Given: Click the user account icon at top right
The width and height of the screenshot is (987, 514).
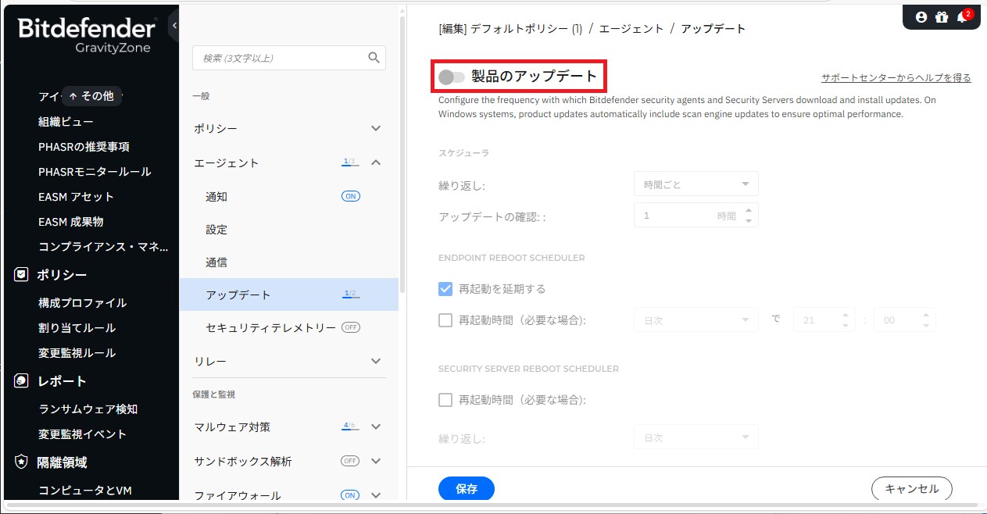Looking at the screenshot, I should 921,16.
